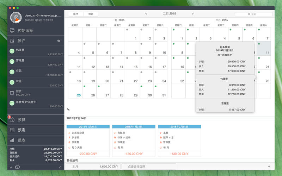Select the 筛选 filter tab
The width and height of the screenshot is (282, 176).
pyautogui.click(x=91, y=14)
